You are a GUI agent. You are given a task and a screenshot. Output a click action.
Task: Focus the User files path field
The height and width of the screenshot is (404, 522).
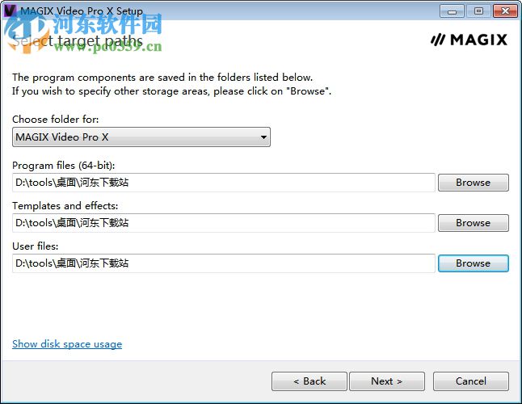(x=224, y=263)
